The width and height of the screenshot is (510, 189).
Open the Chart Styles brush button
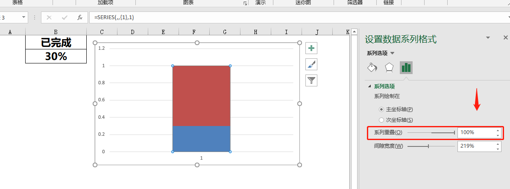pos(311,65)
